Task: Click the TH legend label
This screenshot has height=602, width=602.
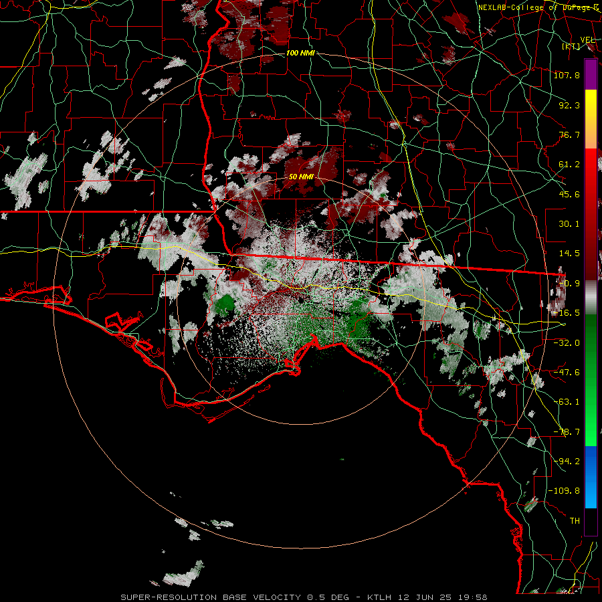Action: [x=575, y=521]
